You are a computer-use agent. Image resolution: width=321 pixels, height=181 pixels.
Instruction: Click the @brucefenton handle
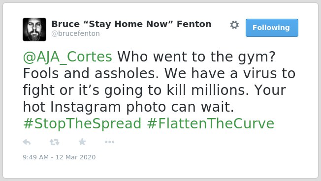(75, 33)
